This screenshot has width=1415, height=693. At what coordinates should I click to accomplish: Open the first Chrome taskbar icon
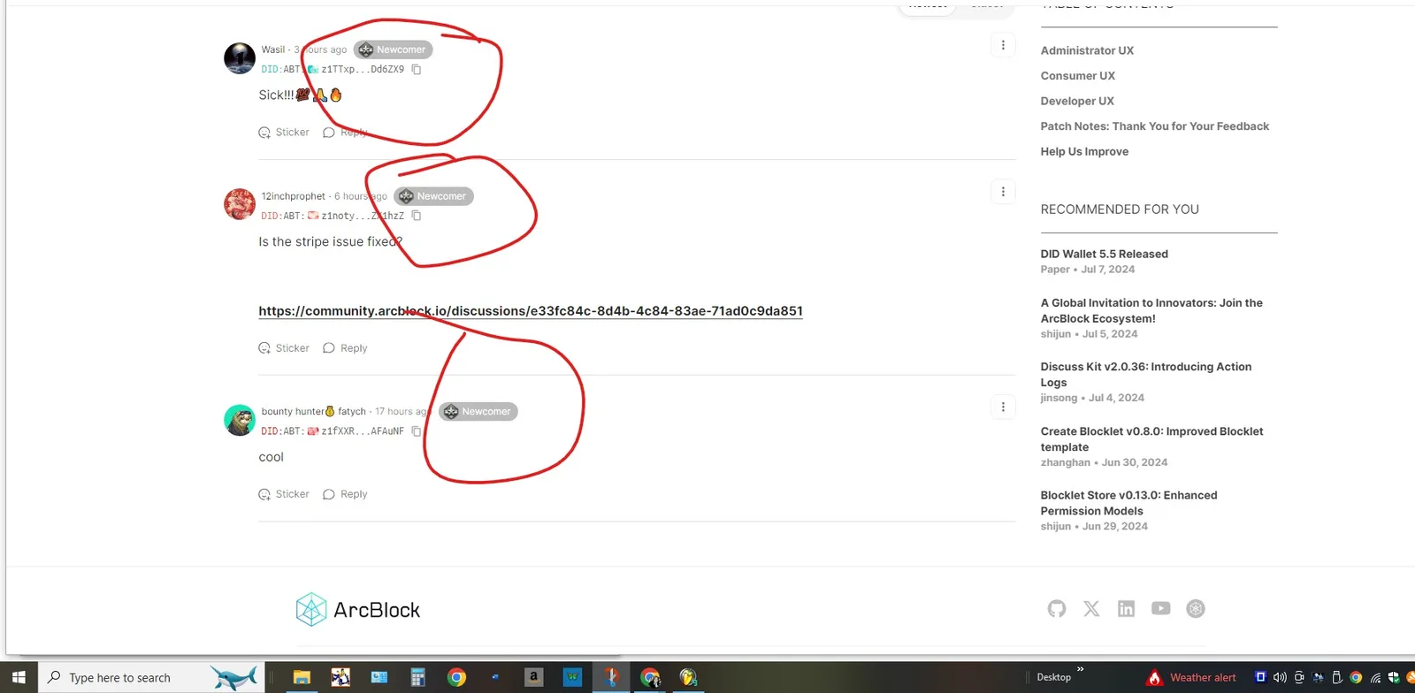click(x=456, y=677)
